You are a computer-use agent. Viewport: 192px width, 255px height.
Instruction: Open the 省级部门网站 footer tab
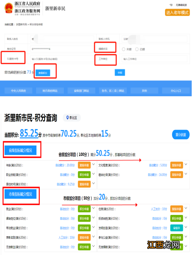(81, 91)
